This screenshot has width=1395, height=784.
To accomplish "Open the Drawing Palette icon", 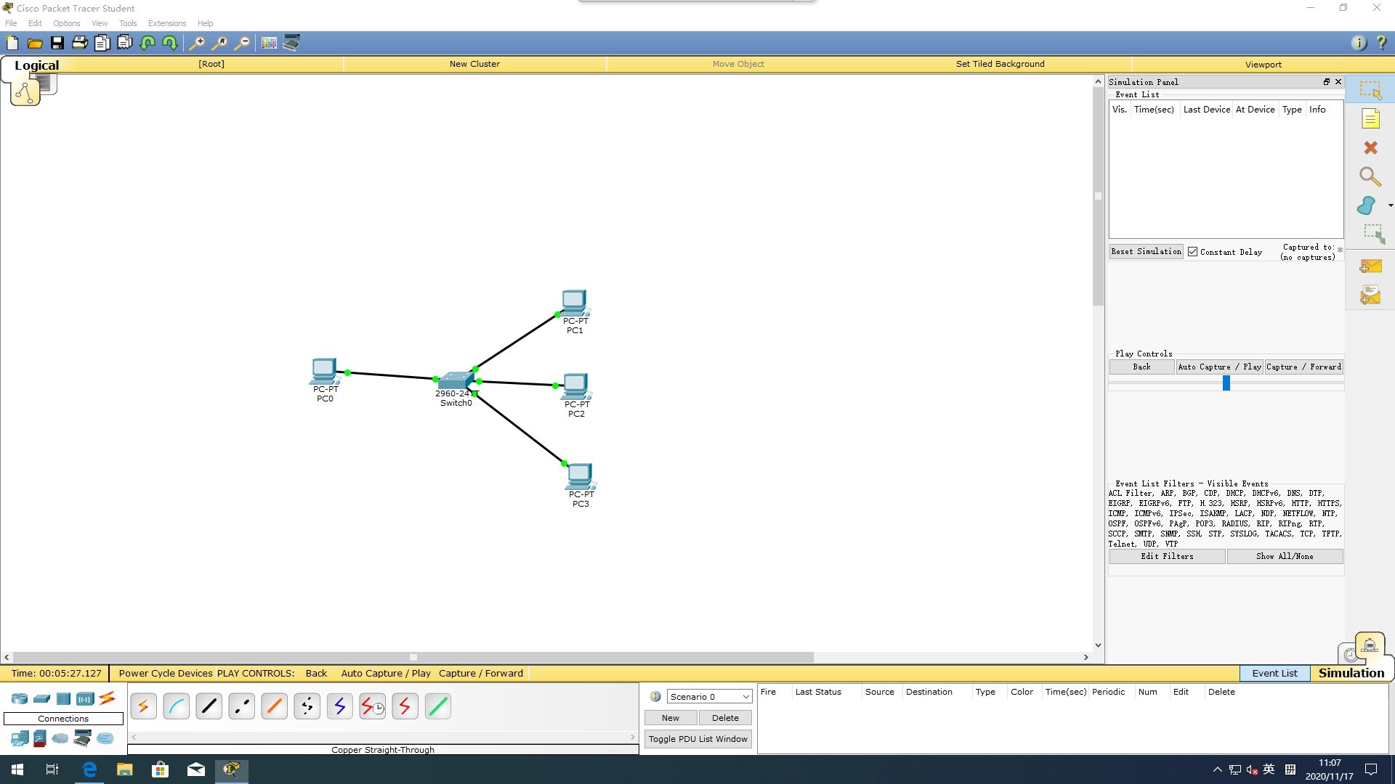I will pos(269,43).
